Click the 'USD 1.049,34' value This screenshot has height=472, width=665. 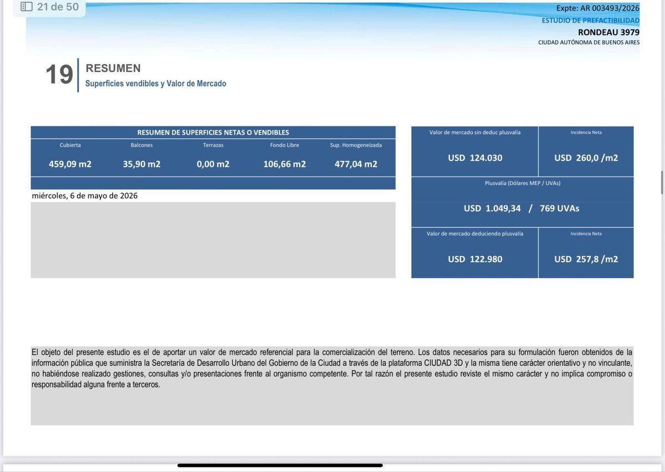[492, 209]
